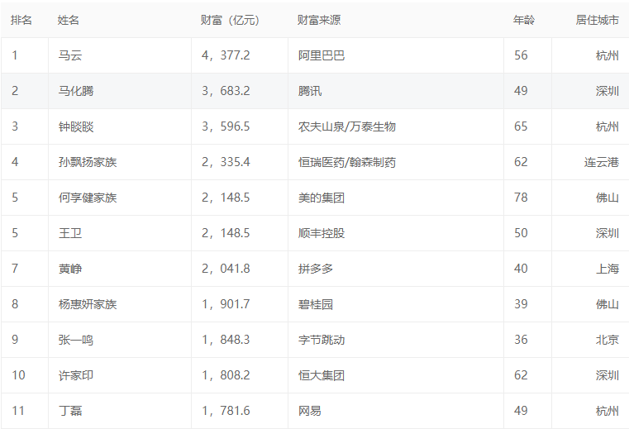Select the 字节跳动 cell

click(x=322, y=340)
